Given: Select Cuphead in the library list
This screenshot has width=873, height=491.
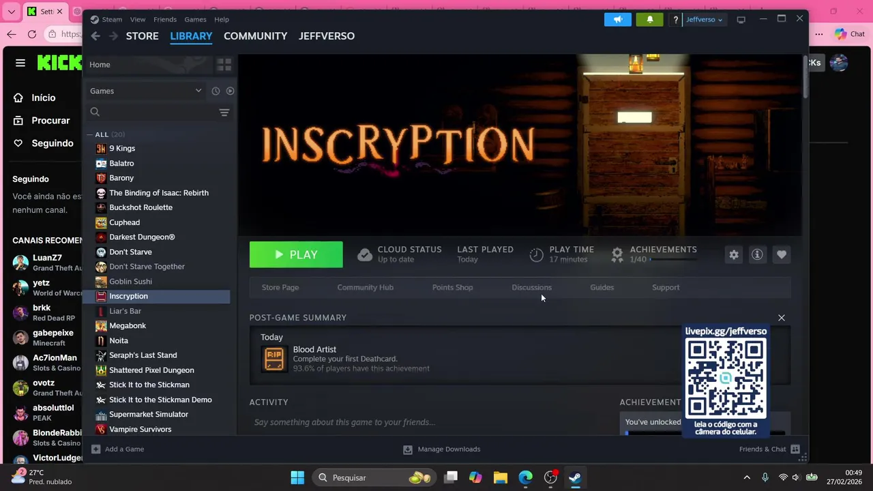Looking at the screenshot, I should (x=124, y=222).
